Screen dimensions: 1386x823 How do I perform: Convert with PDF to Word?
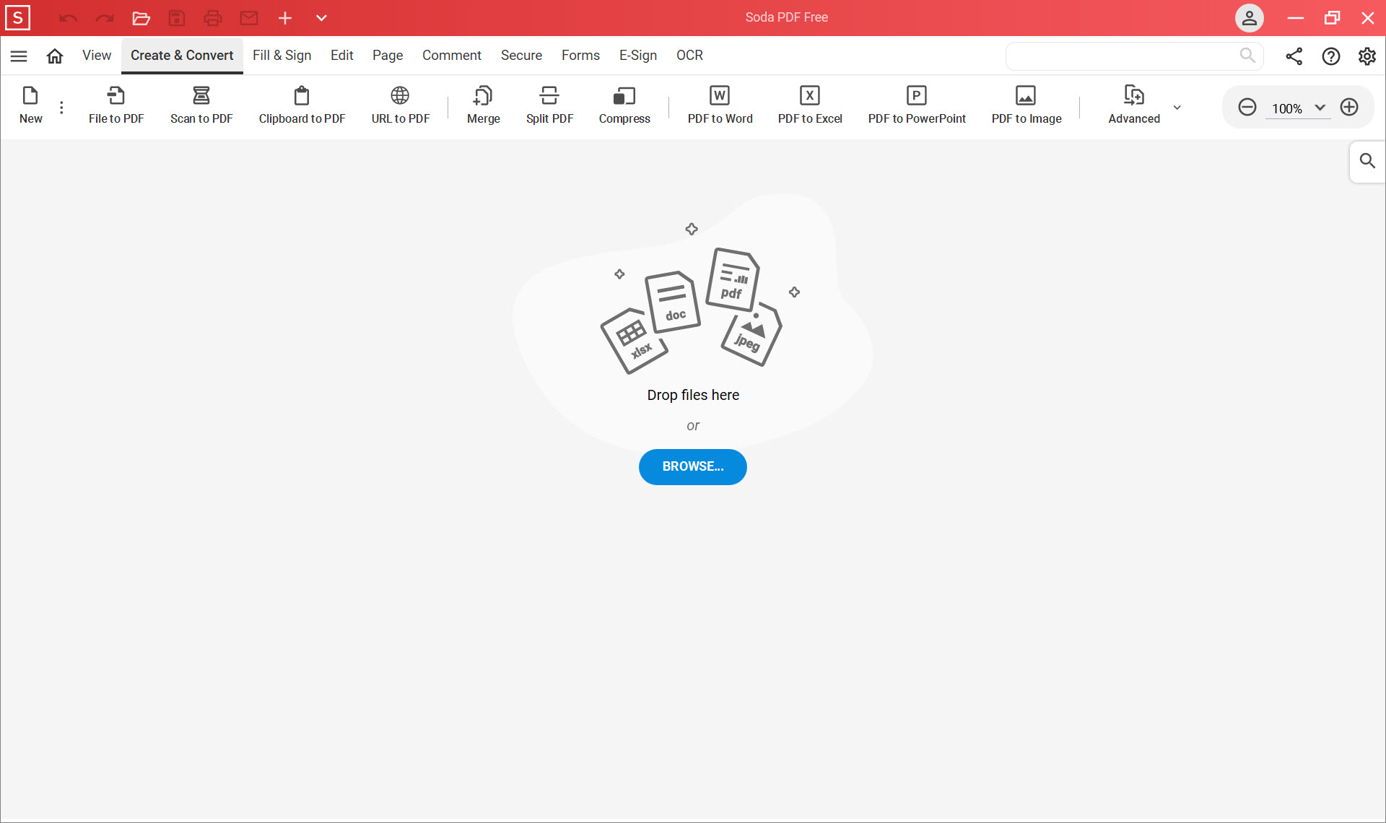(720, 105)
